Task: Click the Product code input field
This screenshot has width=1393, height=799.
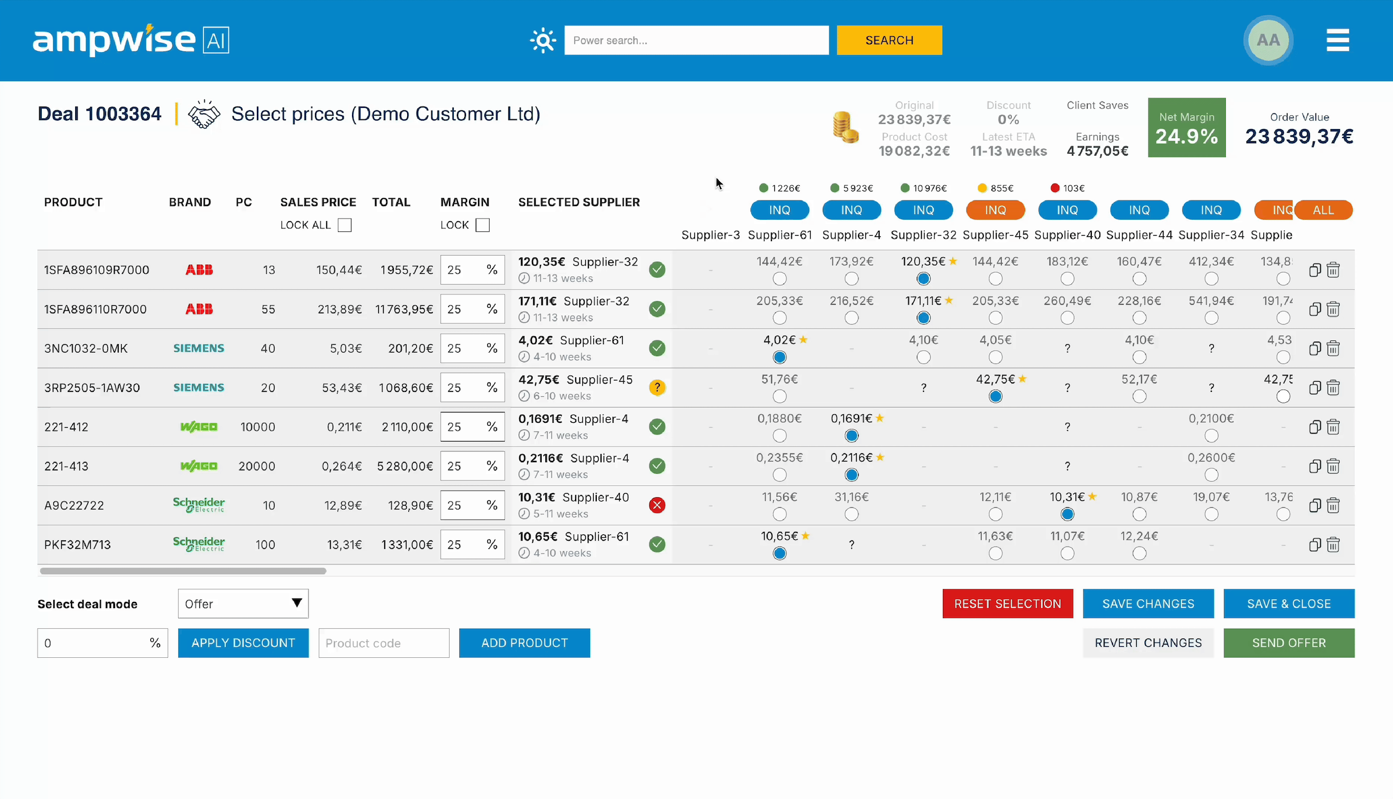Action: click(x=384, y=643)
